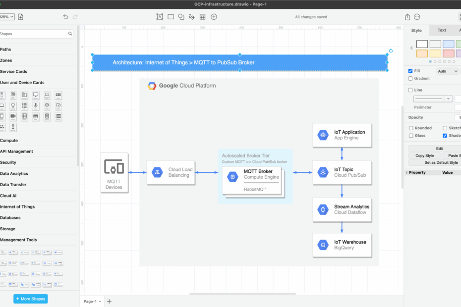Uncheck the Fill checkbox
The image size is (461, 307).
pos(410,71)
